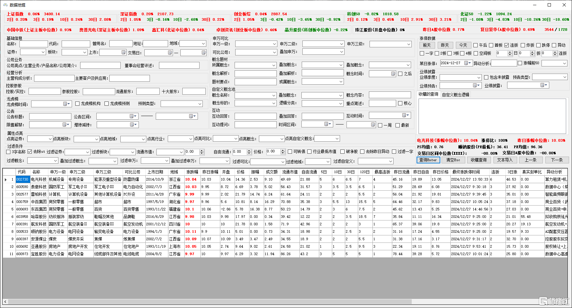
Task: Click the 前天 button
Action: [427, 45]
